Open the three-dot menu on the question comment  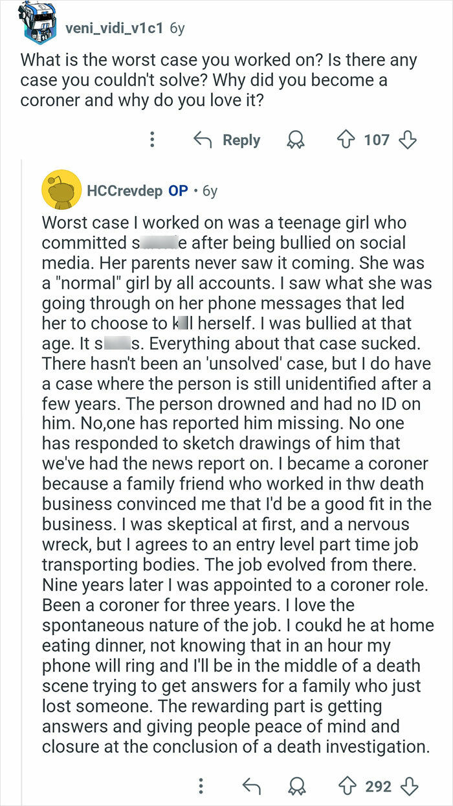coord(152,140)
